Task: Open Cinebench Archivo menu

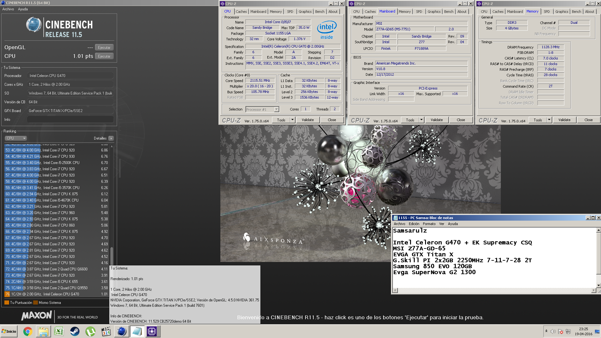Action: point(8,9)
